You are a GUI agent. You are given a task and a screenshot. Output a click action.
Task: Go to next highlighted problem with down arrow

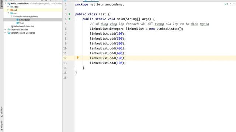click(x=234, y=4)
